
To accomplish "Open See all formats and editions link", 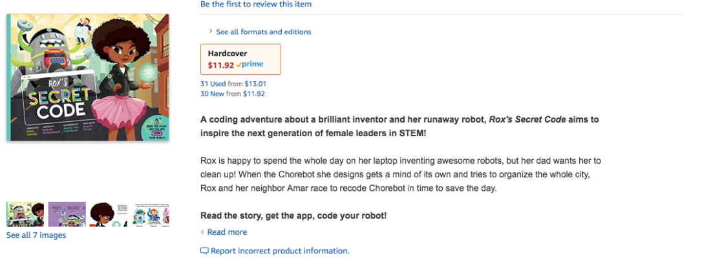I will [x=263, y=32].
